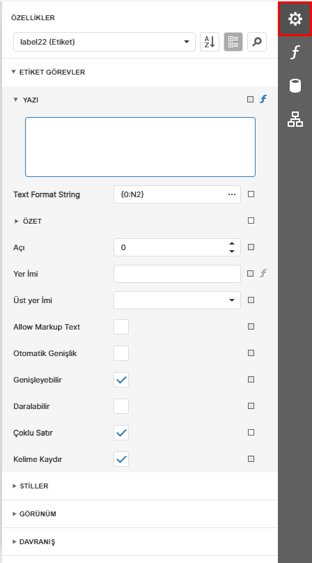Open Text Format String ellipsis editor
312x563 pixels.
[232, 194]
